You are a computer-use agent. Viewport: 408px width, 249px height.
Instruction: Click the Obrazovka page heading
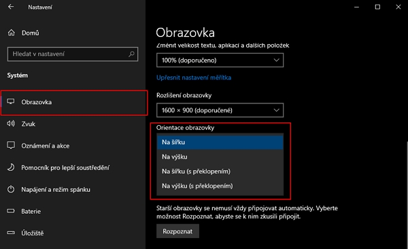coord(185,33)
